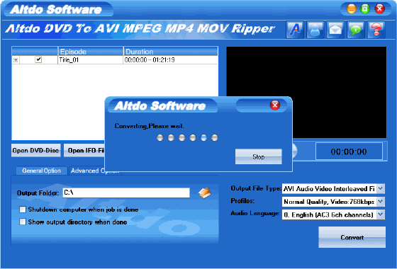Select the Title_01 episode text
397x269 pixels.
tap(69, 60)
